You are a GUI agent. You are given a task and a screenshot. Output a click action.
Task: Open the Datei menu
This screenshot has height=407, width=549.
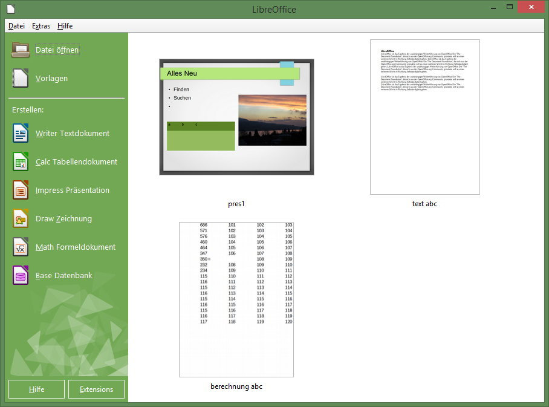coord(16,26)
